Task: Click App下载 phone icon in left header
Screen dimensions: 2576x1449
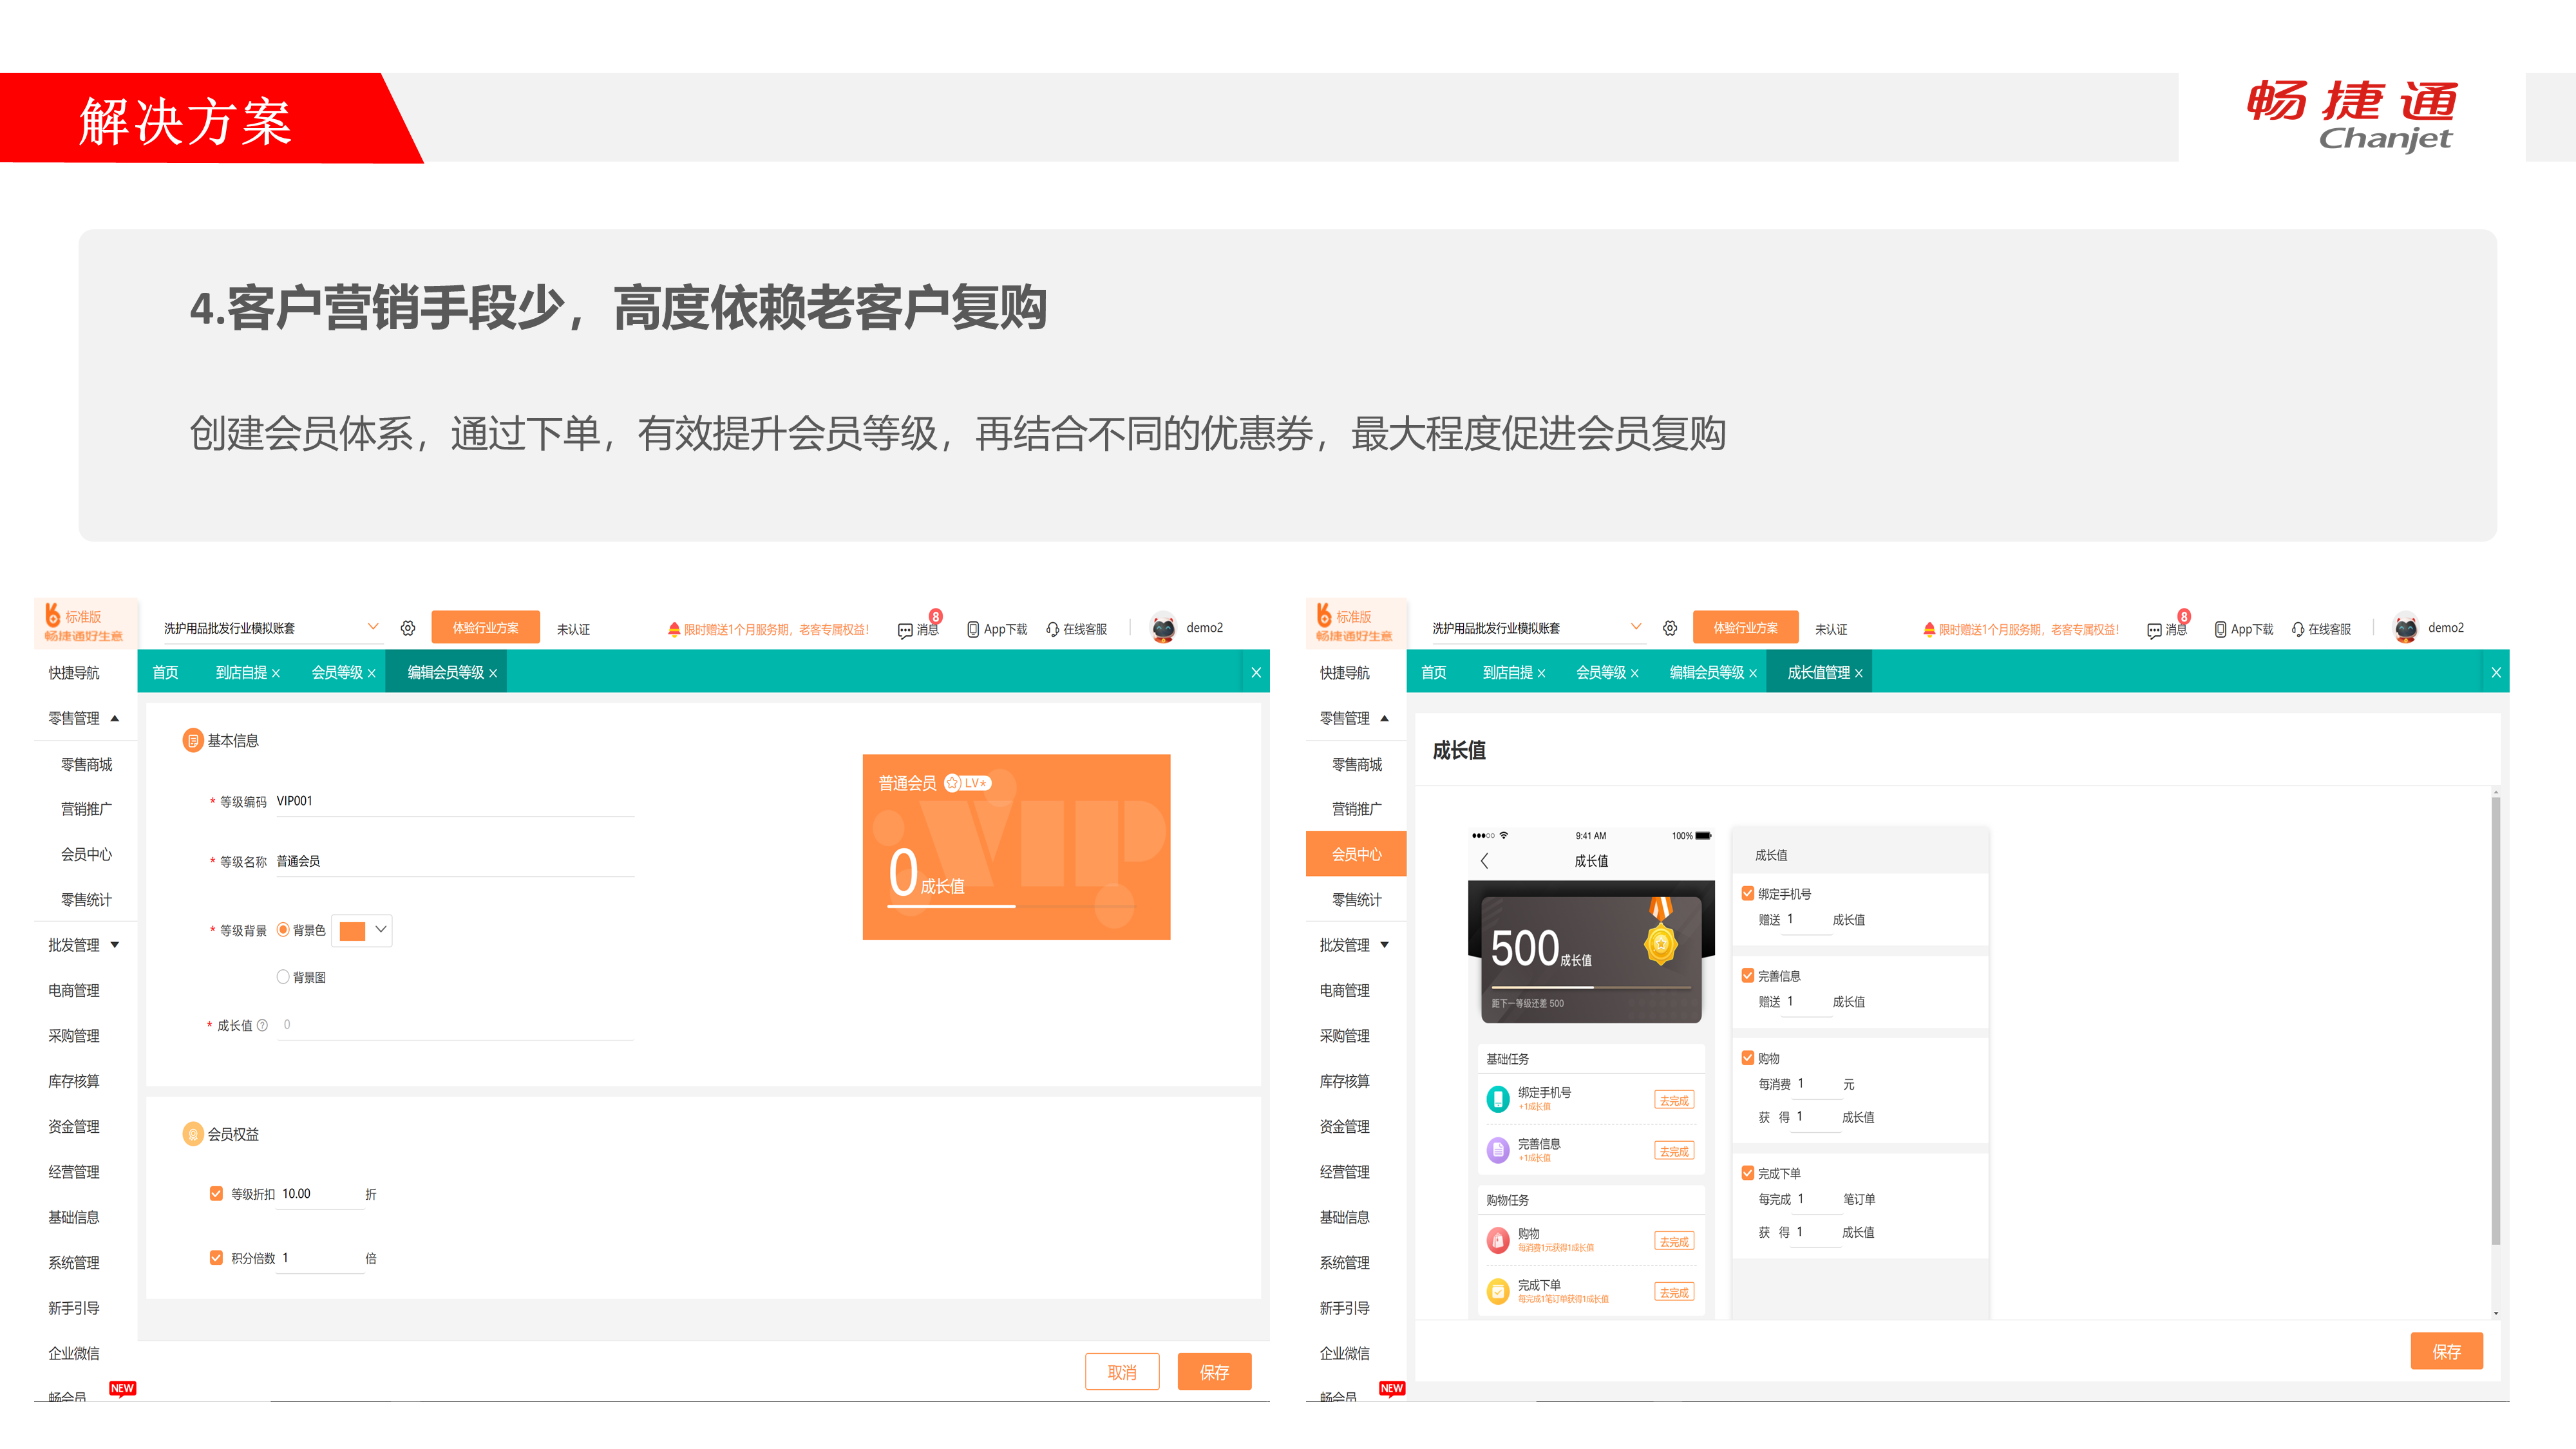Action: pyautogui.click(x=972, y=629)
